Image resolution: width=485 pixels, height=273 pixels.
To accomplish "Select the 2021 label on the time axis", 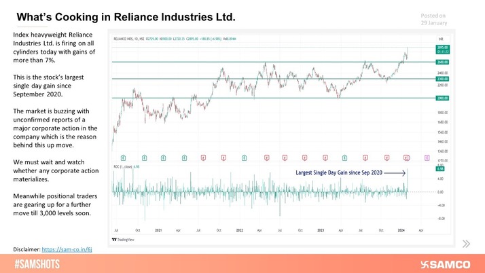I will point(158,230).
